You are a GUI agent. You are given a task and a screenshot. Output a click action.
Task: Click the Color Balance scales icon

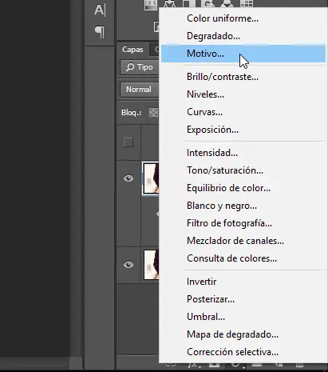(x=169, y=4)
